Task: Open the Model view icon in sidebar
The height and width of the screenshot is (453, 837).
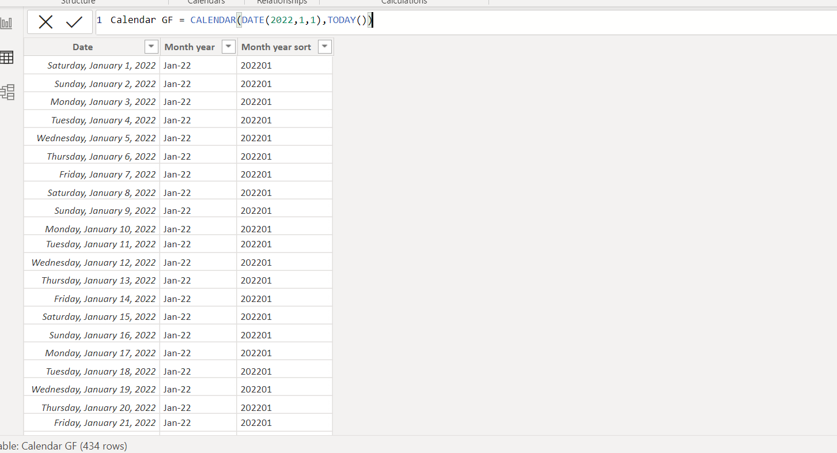Action: click(x=7, y=92)
